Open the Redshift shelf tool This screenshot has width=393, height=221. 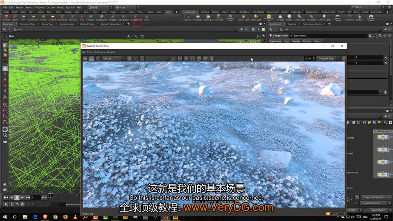click(x=6, y=17)
